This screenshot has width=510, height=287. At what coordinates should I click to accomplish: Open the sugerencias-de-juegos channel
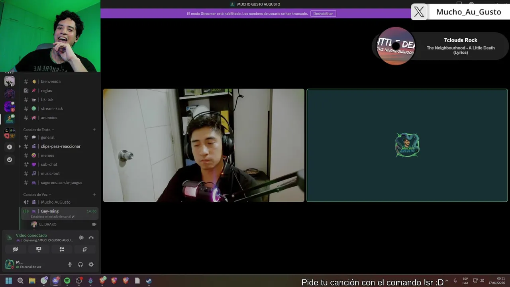(x=60, y=183)
